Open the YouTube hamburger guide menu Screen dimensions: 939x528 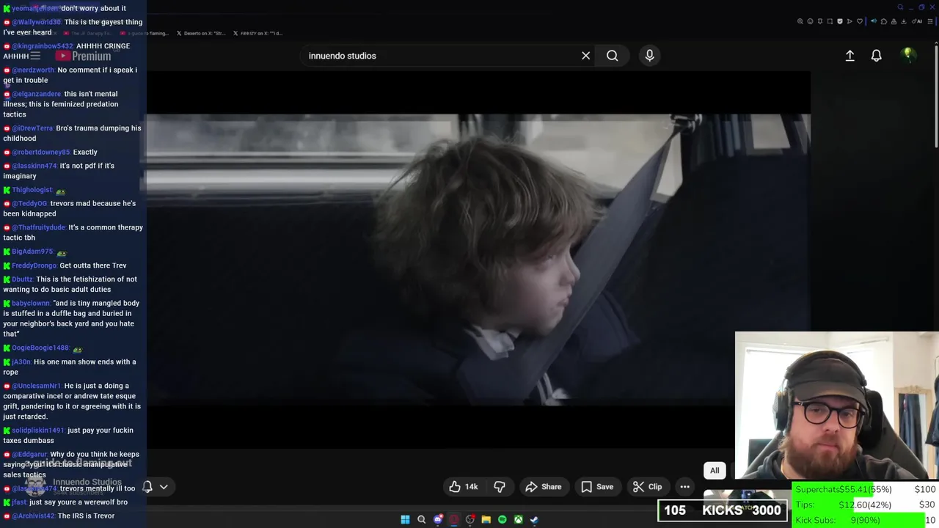tap(35, 56)
